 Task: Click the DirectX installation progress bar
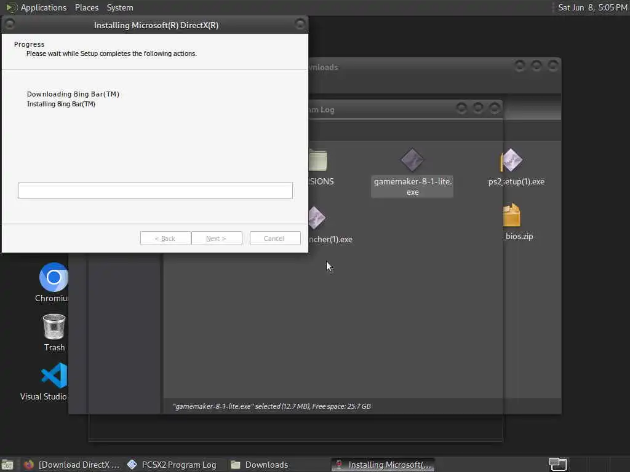point(155,191)
